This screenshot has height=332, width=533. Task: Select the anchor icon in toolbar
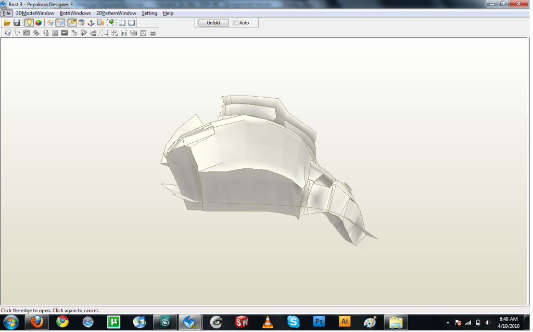coord(91,23)
